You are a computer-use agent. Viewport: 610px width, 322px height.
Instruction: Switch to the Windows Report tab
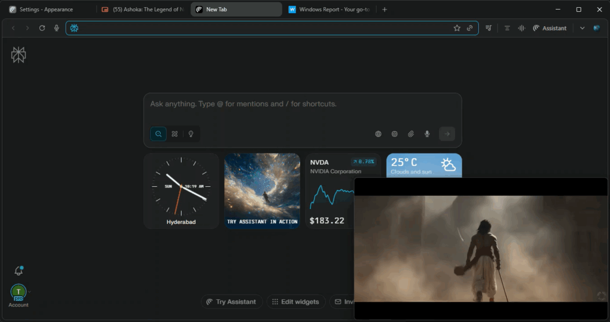330,10
